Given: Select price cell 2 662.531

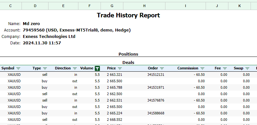Looking at the screenshot, I should pos(115,100).
